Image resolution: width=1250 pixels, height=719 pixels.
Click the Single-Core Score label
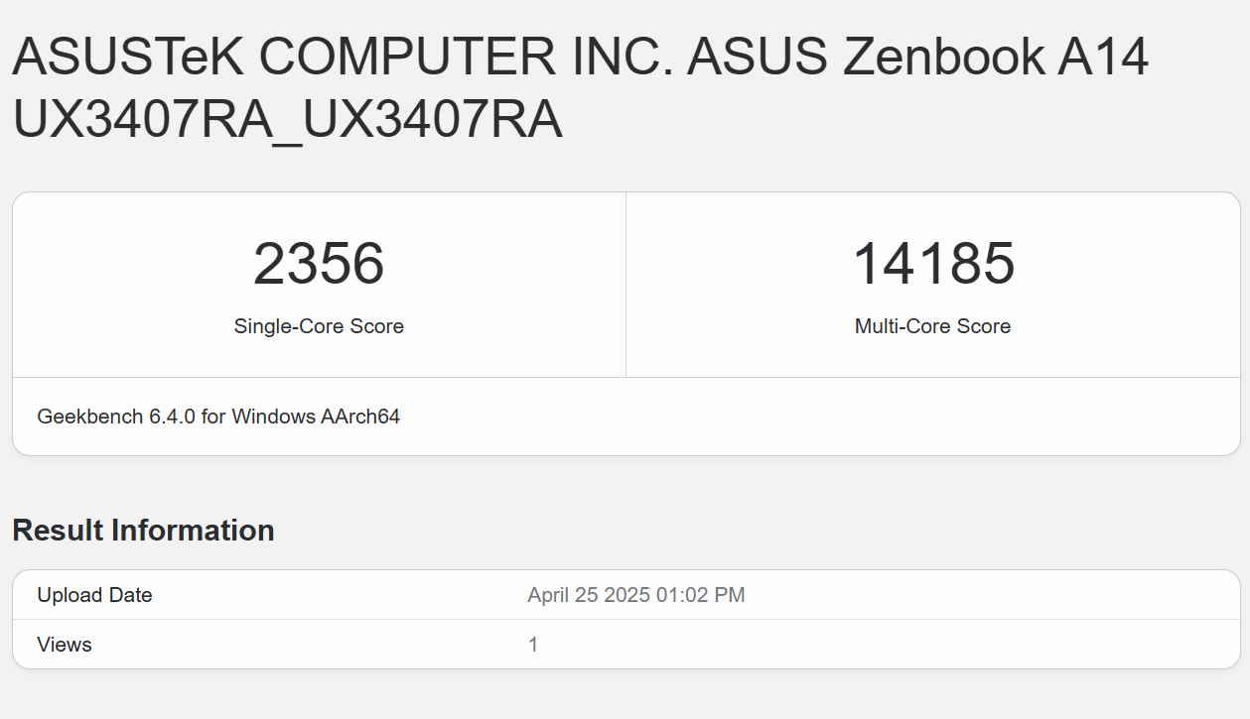coord(319,326)
